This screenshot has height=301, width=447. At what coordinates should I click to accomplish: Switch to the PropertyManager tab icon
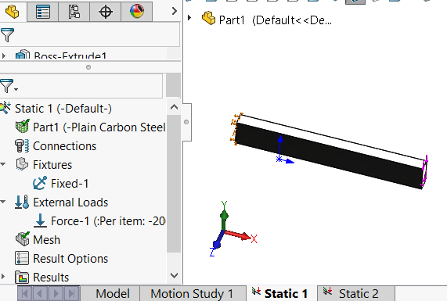(x=43, y=12)
